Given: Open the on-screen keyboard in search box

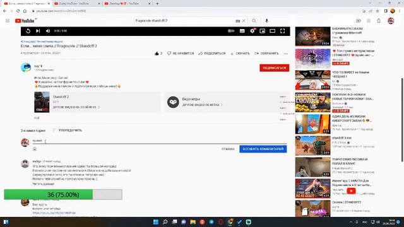Looking at the screenshot, I should pos(237,21).
